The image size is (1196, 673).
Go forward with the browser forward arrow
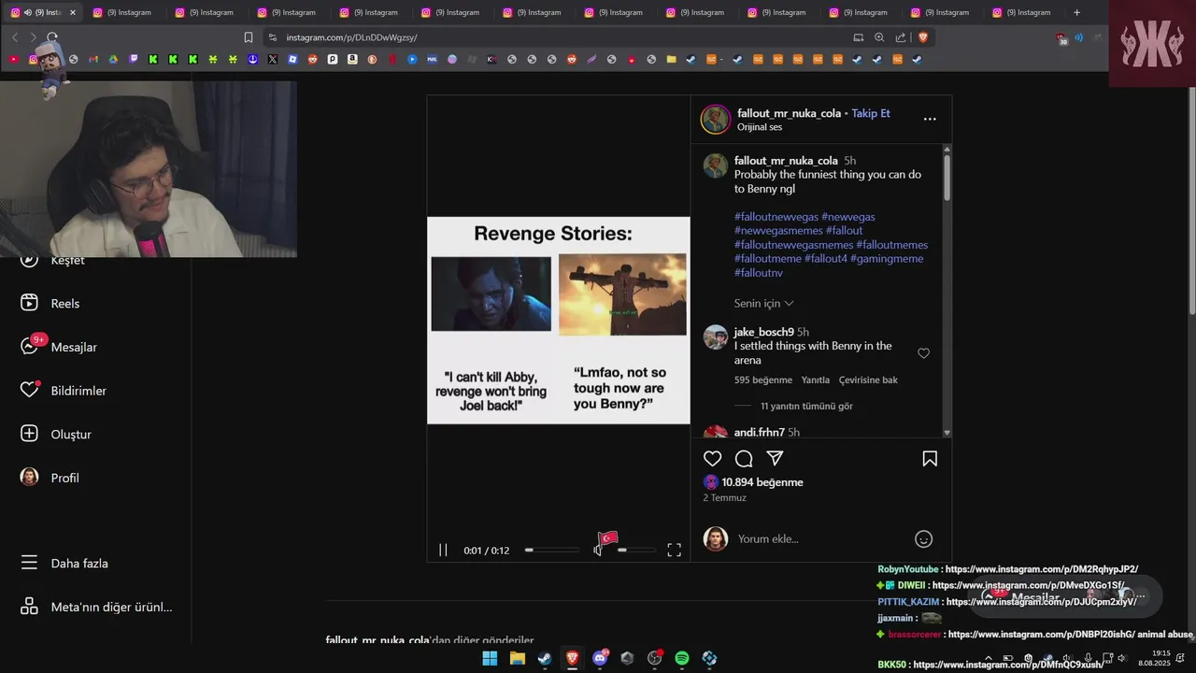coord(33,37)
